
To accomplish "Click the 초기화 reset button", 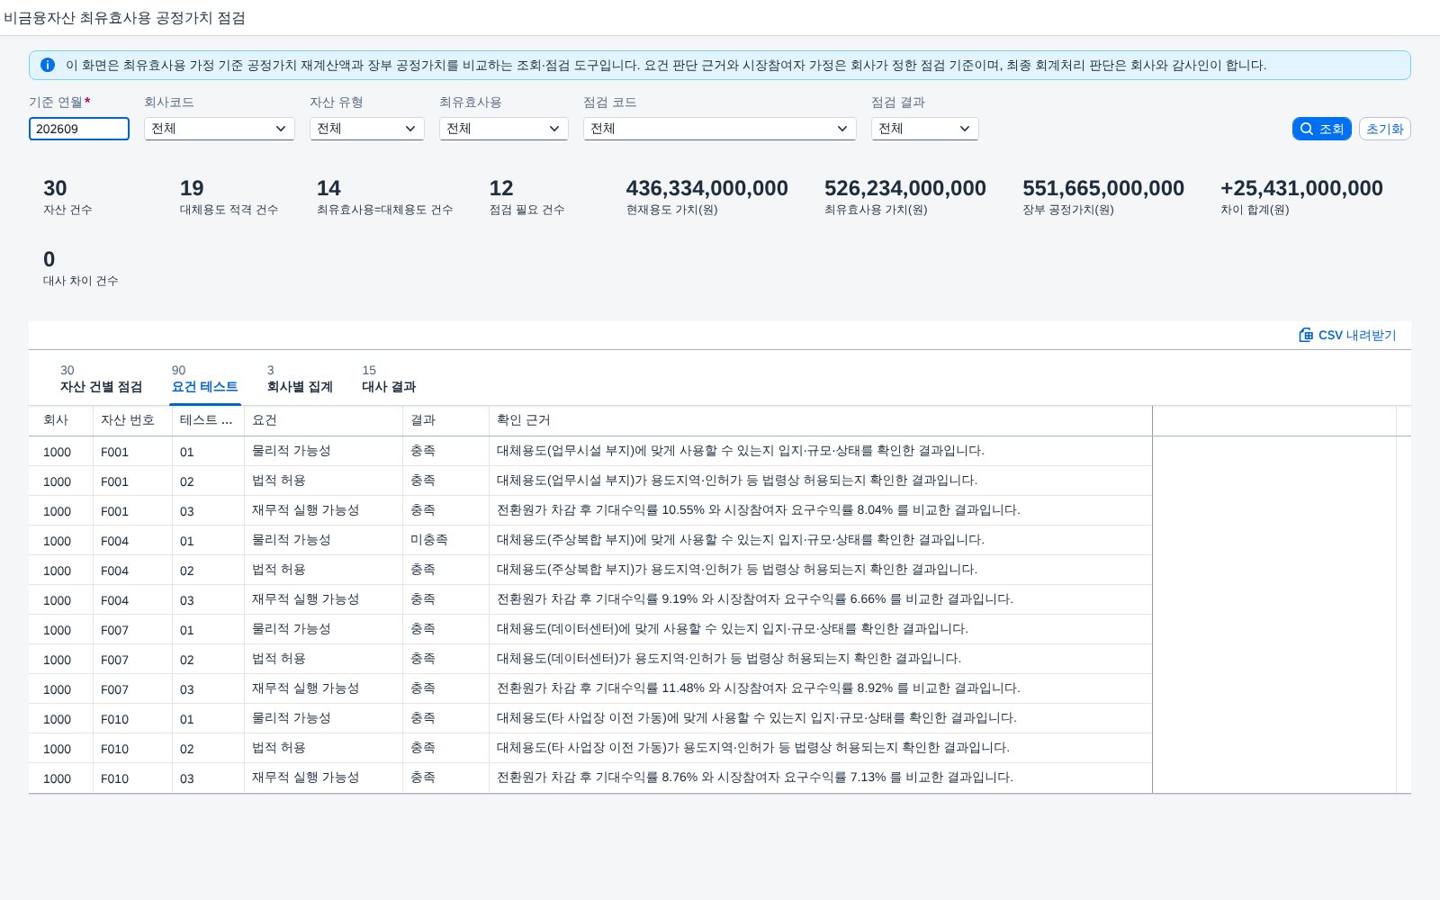I will (1384, 129).
